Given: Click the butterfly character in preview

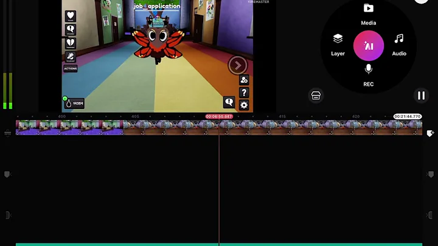Looking at the screenshot, I should (x=158, y=41).
